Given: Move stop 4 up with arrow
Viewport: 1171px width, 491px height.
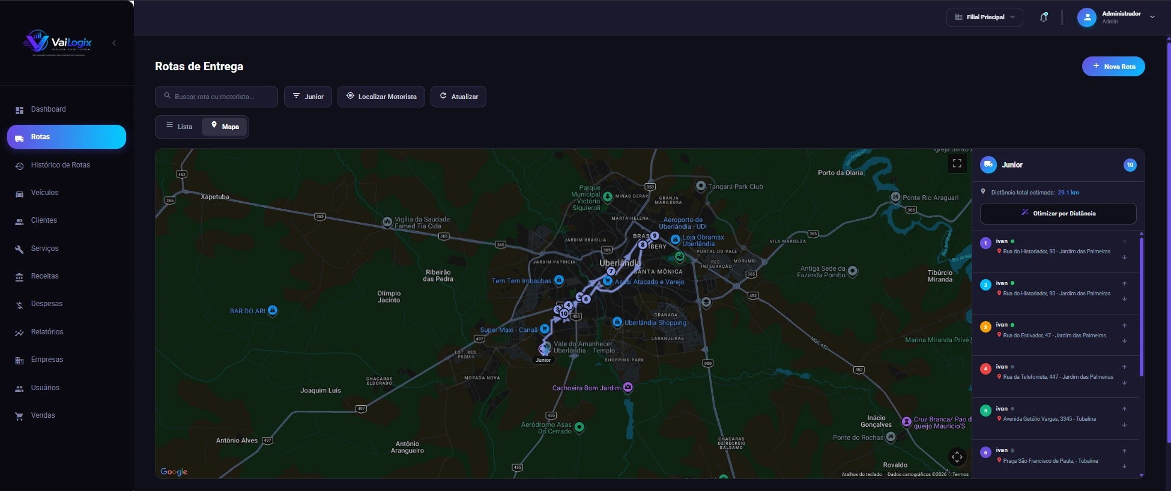Looking at the screenshot, I should (x=1124, y=367).
